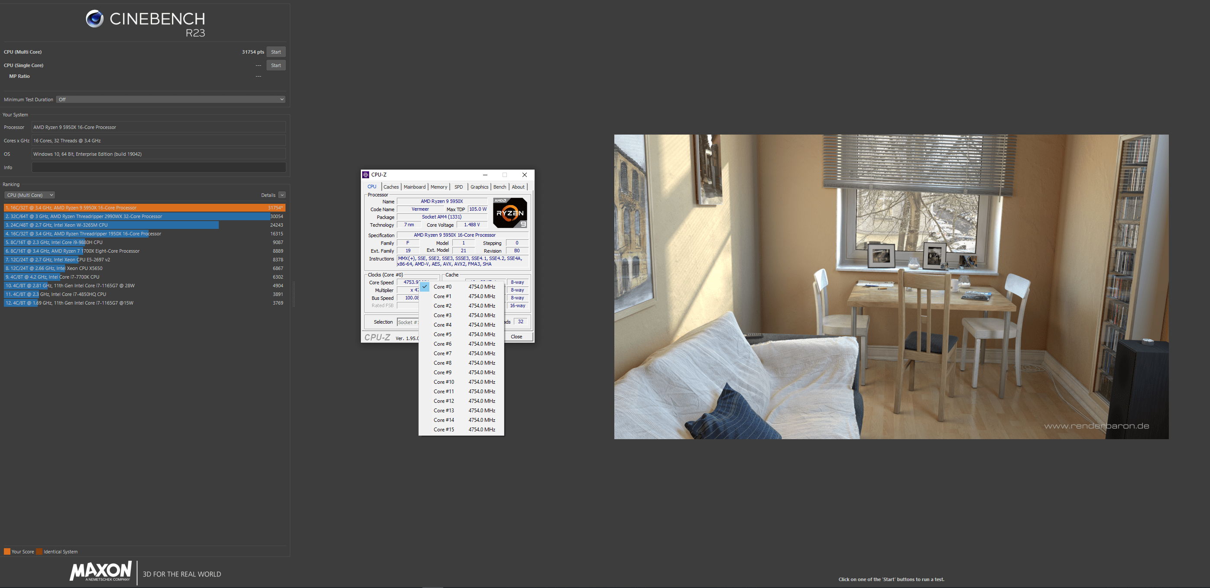Expand the ranking Details arrow button
This screenshot has width=1210, height=588.
click(282, 195)
